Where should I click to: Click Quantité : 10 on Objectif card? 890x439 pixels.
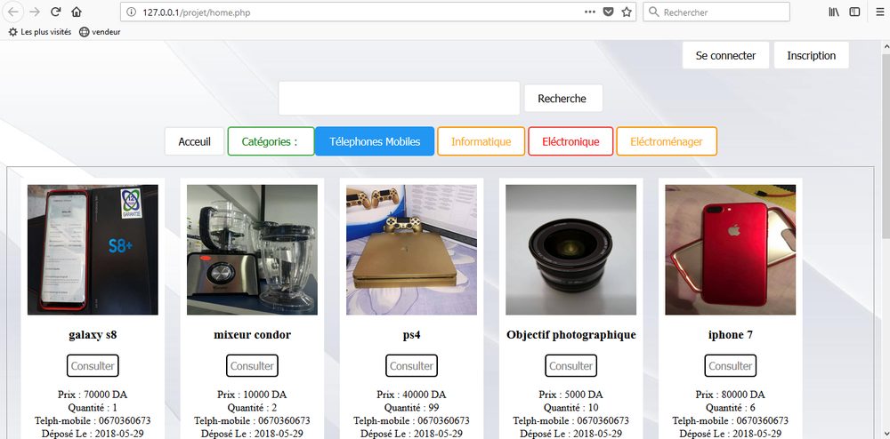571,407
